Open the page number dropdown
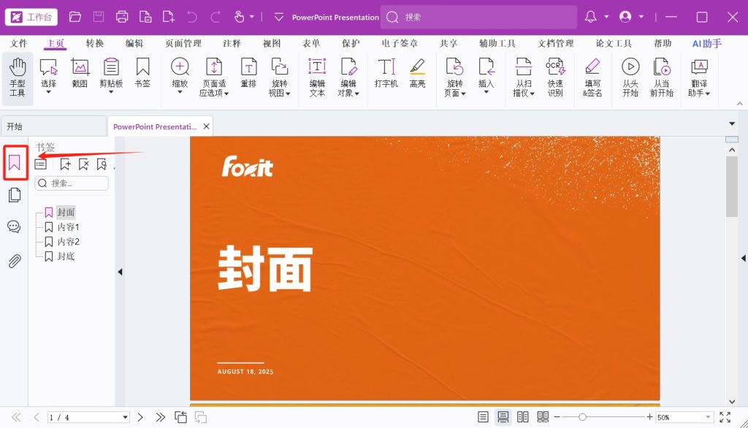 (x=125, y=417)
